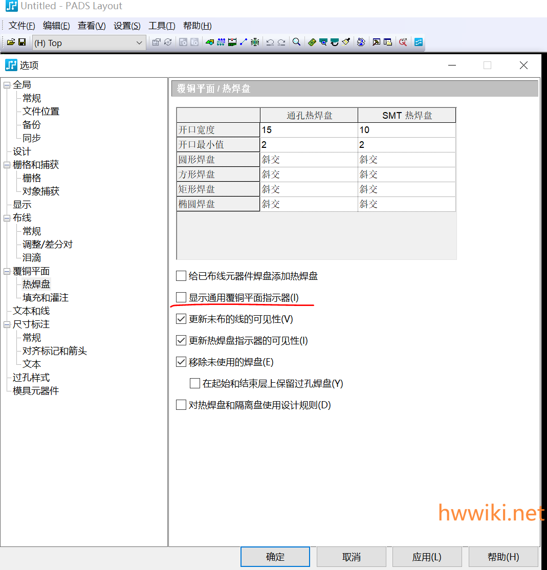Screen dimensions: 547x570
Task: Edit 开口宽度 SMT value 10
Action: tap(407, 130)
